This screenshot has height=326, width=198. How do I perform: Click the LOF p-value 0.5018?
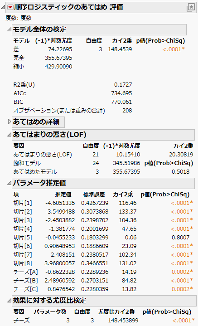pos(180,172)
